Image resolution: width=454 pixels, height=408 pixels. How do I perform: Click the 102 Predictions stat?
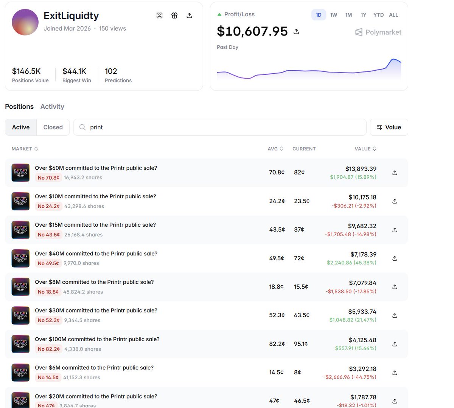118,75
